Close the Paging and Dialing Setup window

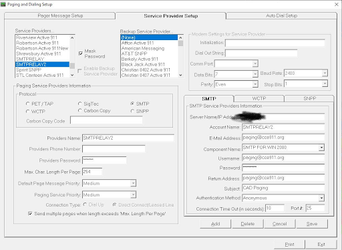pyautogui.click(x=337, y=4)
